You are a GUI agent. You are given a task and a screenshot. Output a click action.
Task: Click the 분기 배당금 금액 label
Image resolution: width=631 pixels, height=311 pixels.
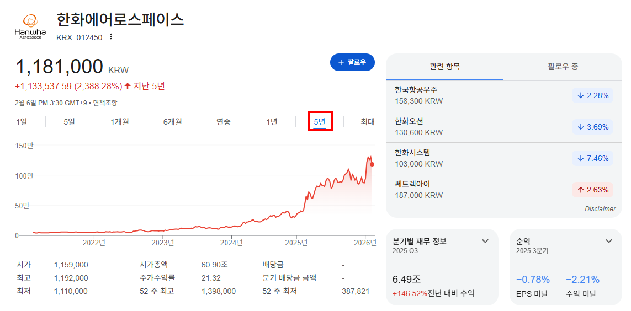[289, 278]
